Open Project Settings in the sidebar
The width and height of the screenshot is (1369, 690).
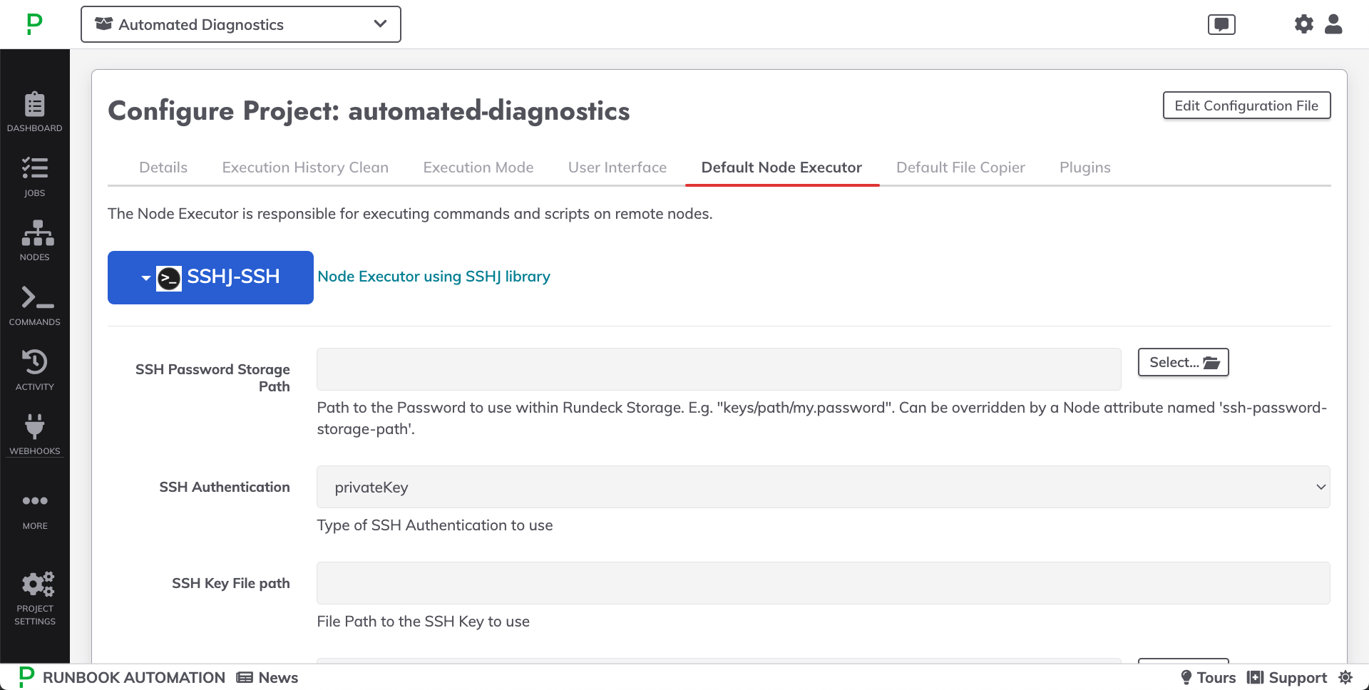[35, 599]
